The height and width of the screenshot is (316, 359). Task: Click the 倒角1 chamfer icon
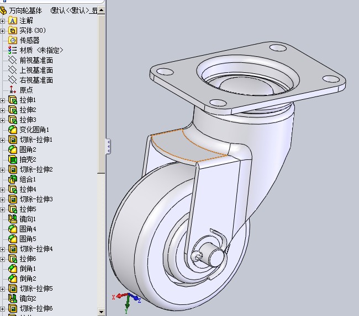13,269
